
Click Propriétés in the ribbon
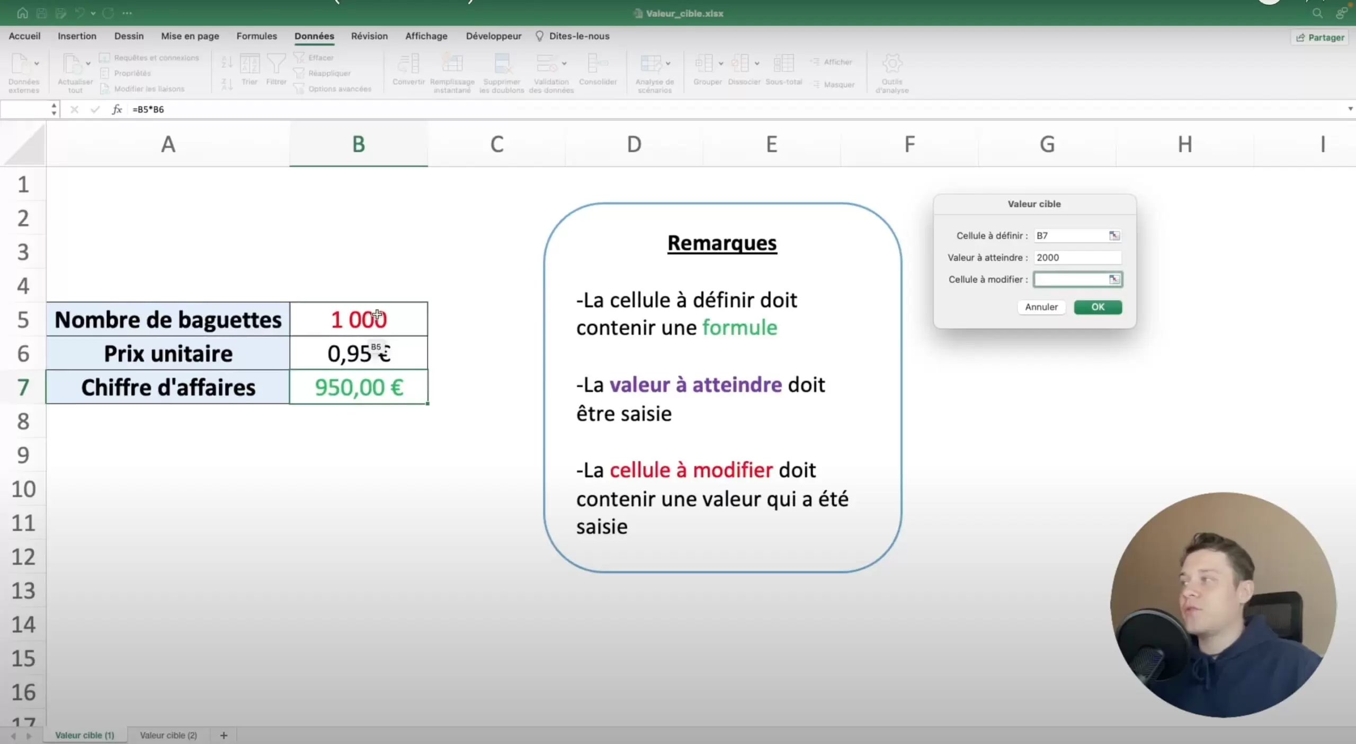click(126, 73)
